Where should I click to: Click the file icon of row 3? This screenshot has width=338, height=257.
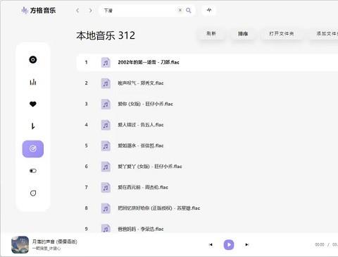pos(106,104)
